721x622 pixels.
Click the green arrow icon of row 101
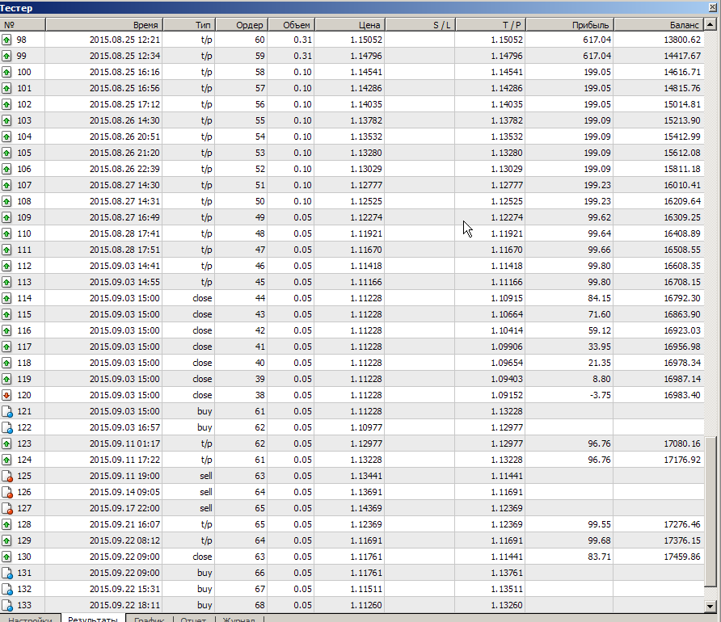click(x=6, y=88)
